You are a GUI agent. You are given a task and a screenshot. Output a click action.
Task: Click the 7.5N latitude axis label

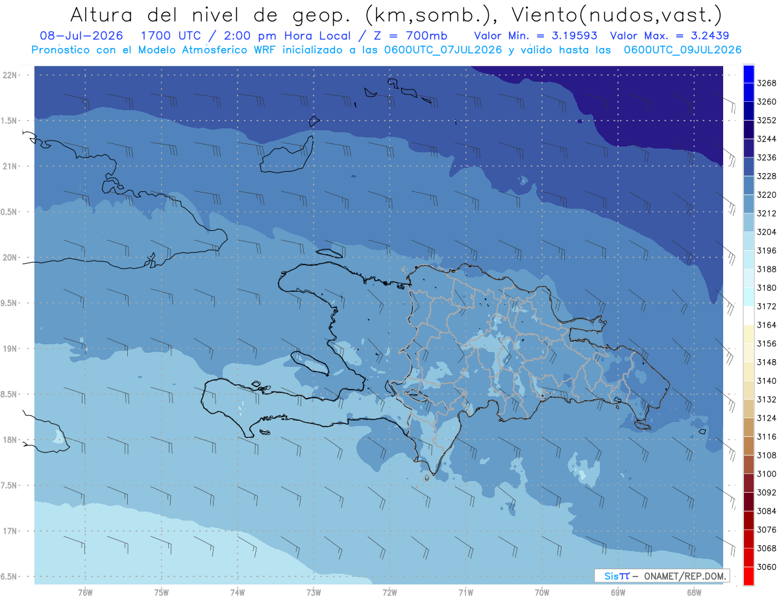pos(10,486)
